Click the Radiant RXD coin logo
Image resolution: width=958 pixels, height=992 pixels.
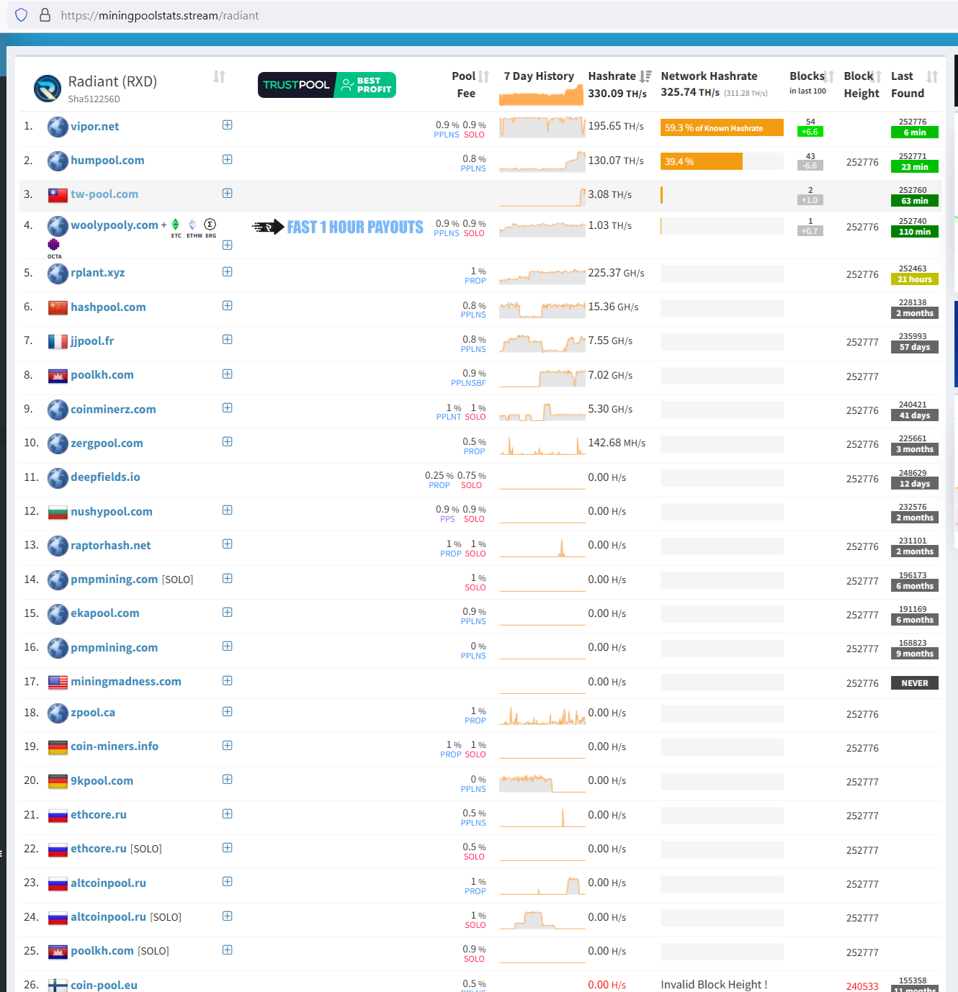point(48,89)
